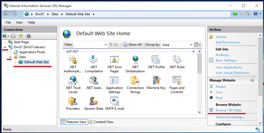Click the Actions pane scroll down arrow
The image size is (264, 133).
tap(260, 123)
